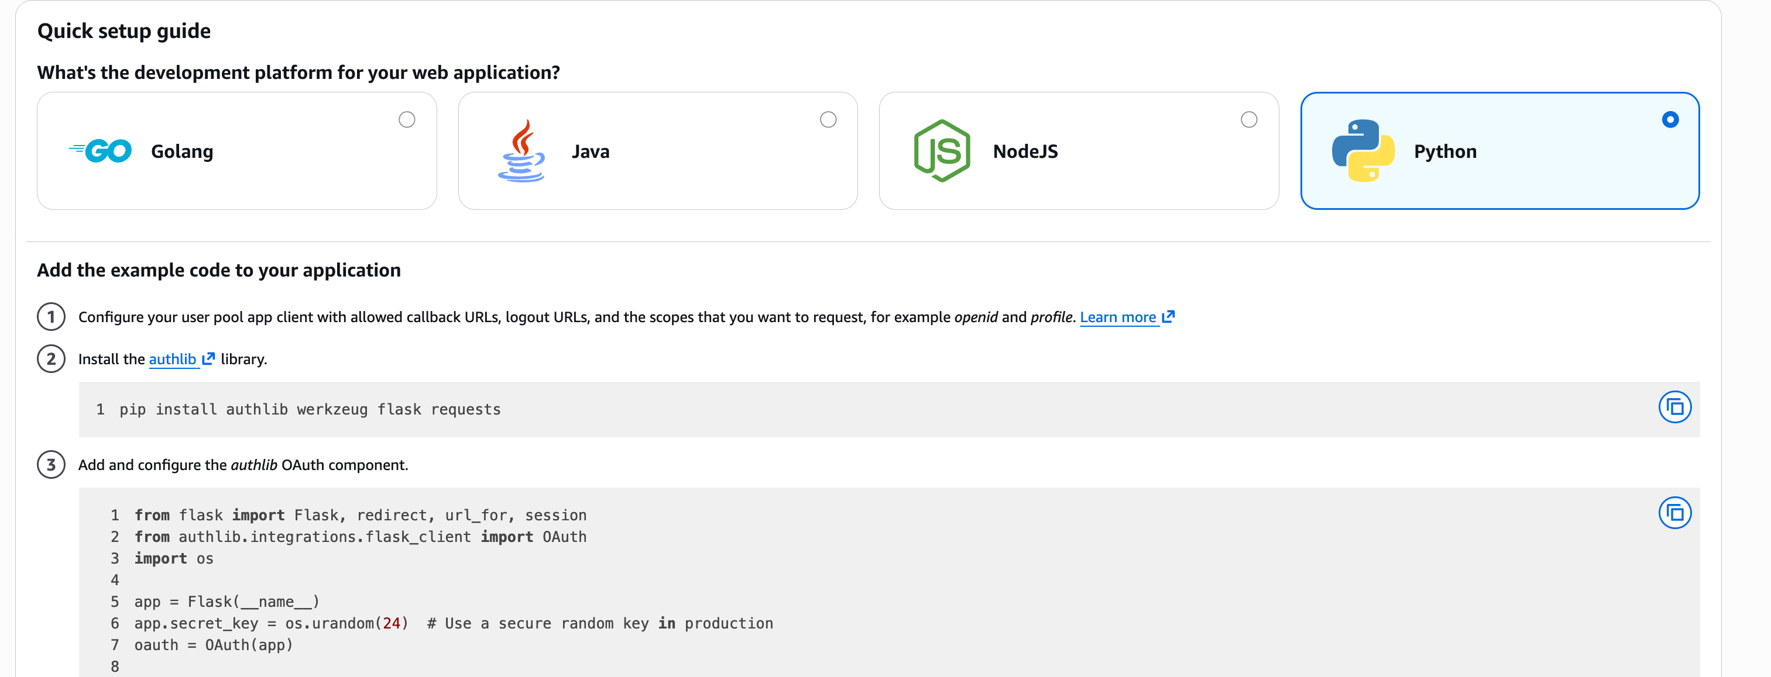Select the NodeJS radio button

1248,120
